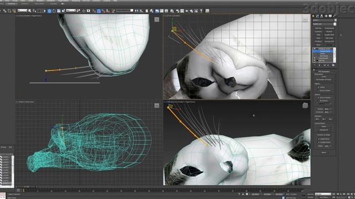Collapse the FFD Parameters rollout
The height and width of the screenshot is (199, 355).
click(x=324, y=71)
